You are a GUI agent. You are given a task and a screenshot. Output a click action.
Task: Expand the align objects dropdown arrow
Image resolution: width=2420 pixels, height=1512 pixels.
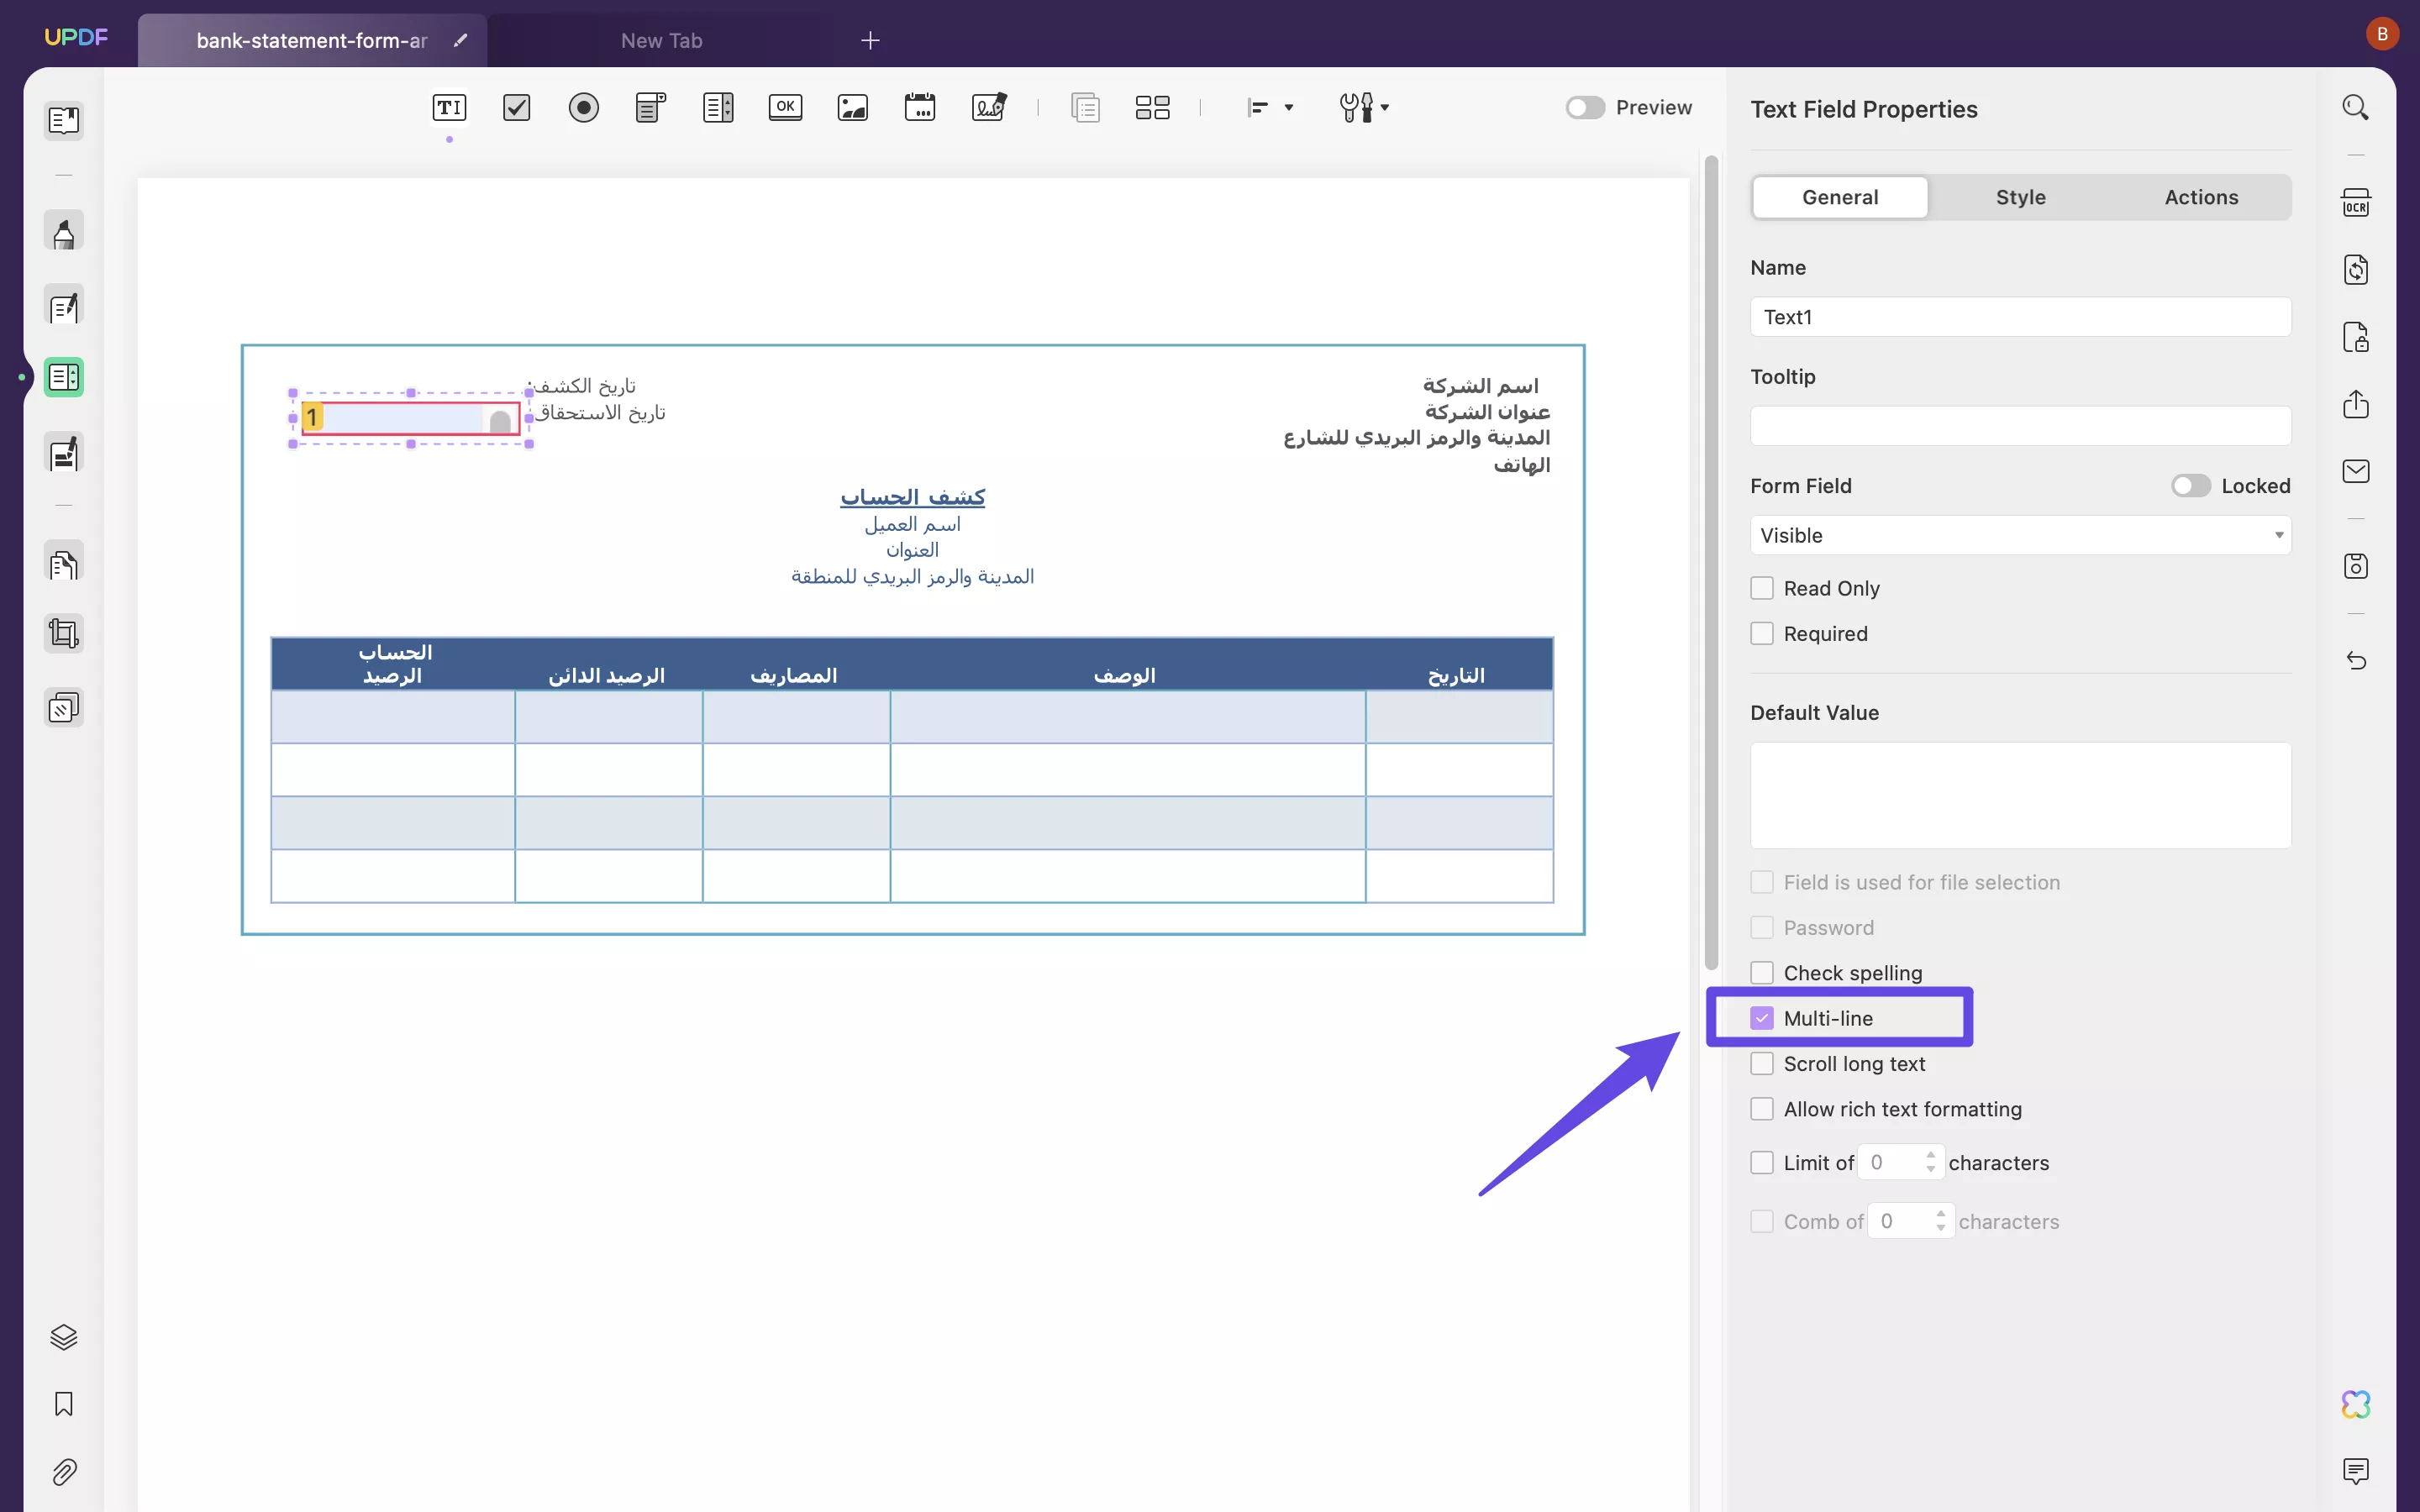click(x=1289, y=107)
